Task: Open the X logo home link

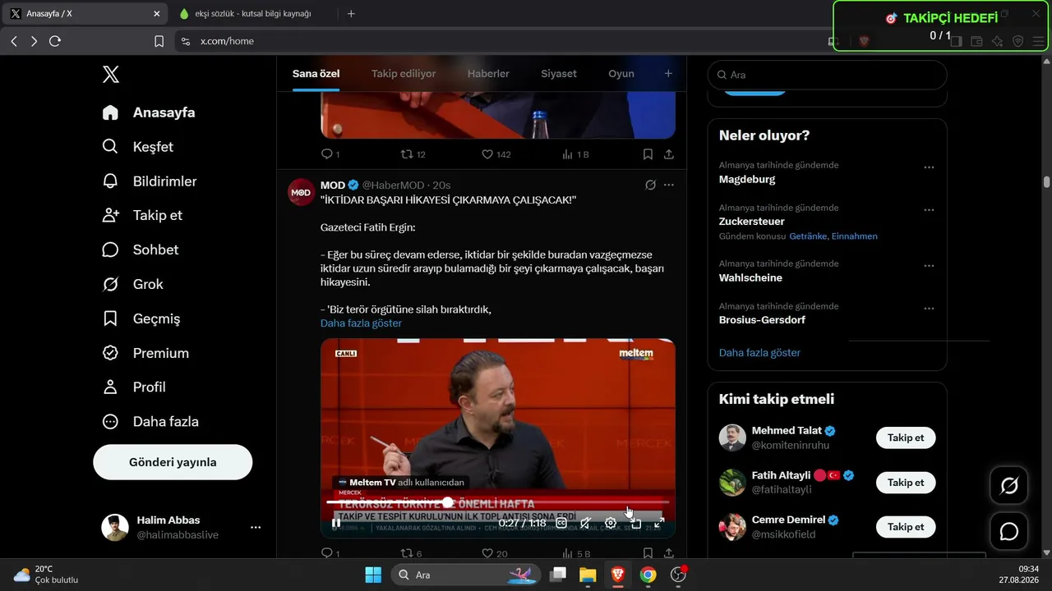Action: [x=111, y=75]
